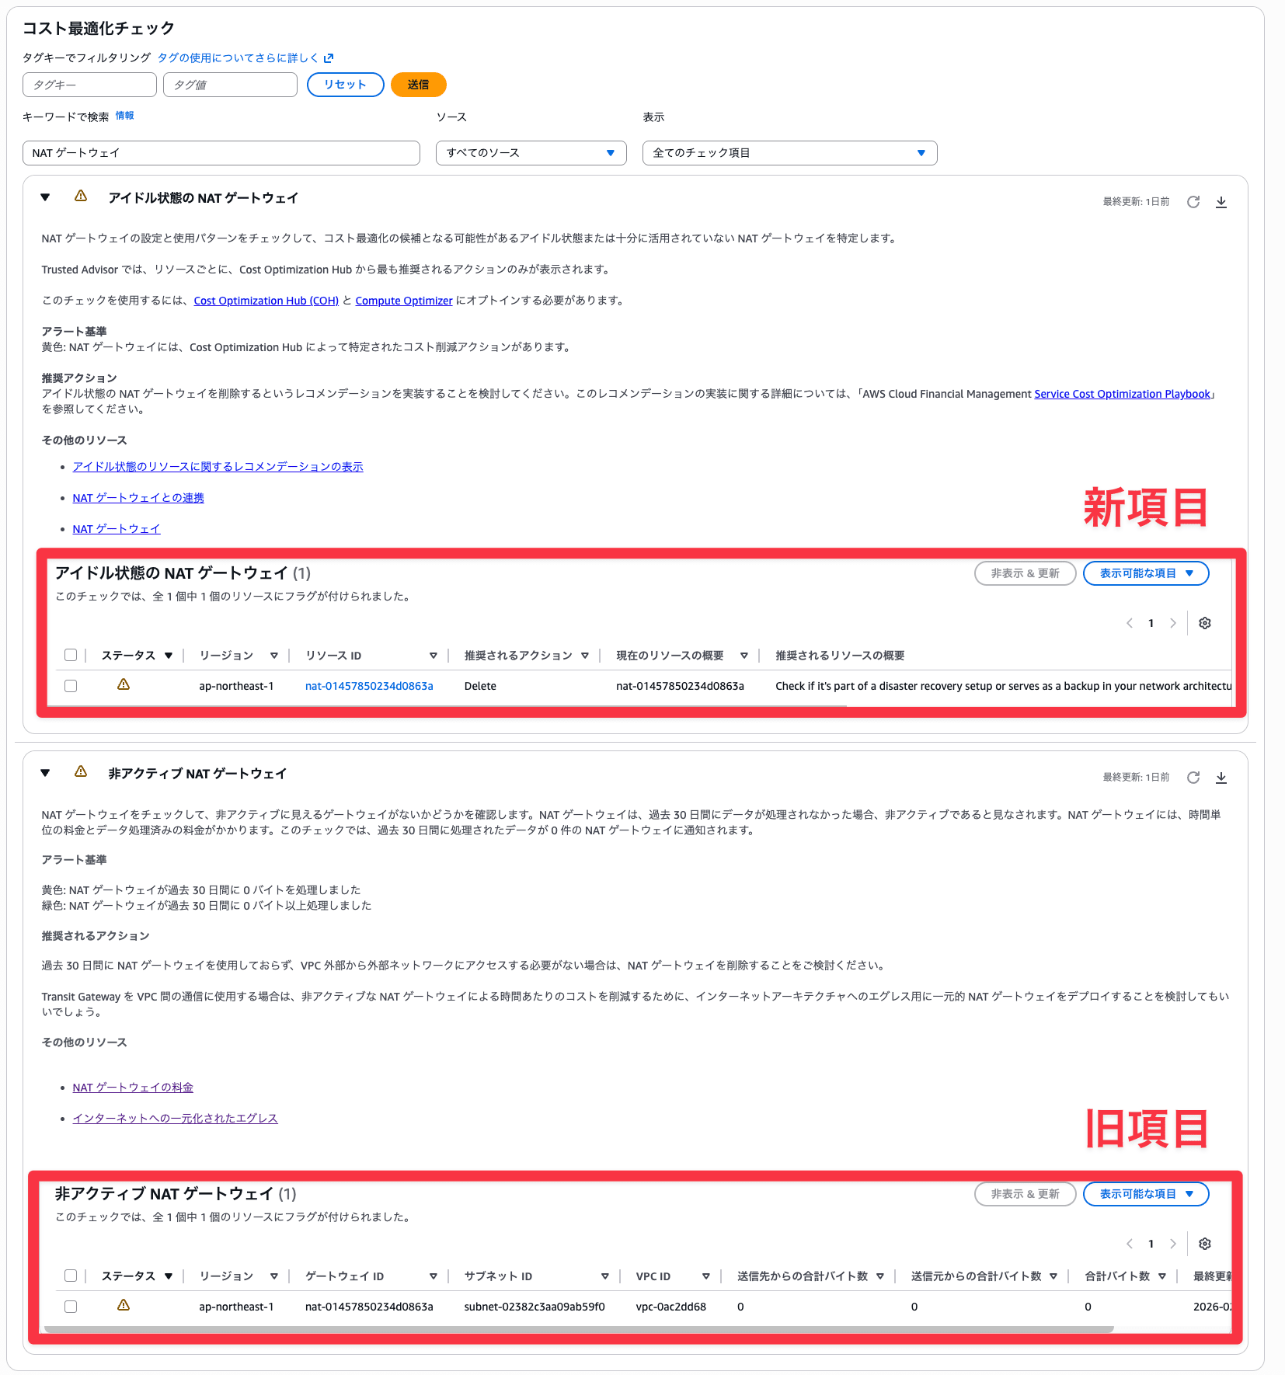Sort idle table by 現在のリソースの概要 column

[744, 656]
